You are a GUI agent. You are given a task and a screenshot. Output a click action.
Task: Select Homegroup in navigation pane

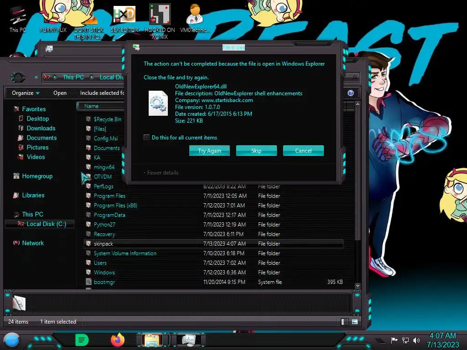37,176
